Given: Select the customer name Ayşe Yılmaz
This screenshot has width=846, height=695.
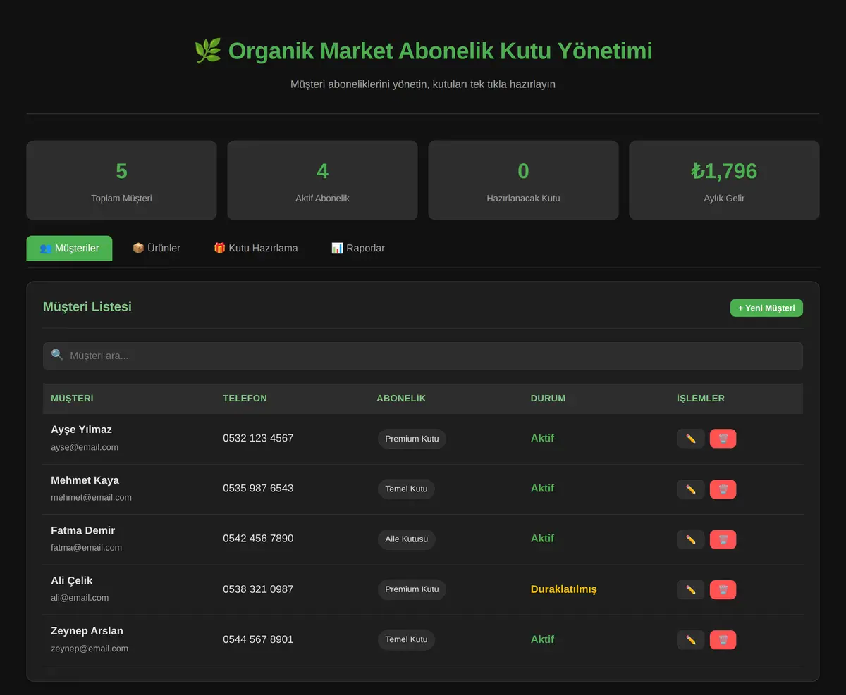Looking at the screenshot, I should coord(81,430).
